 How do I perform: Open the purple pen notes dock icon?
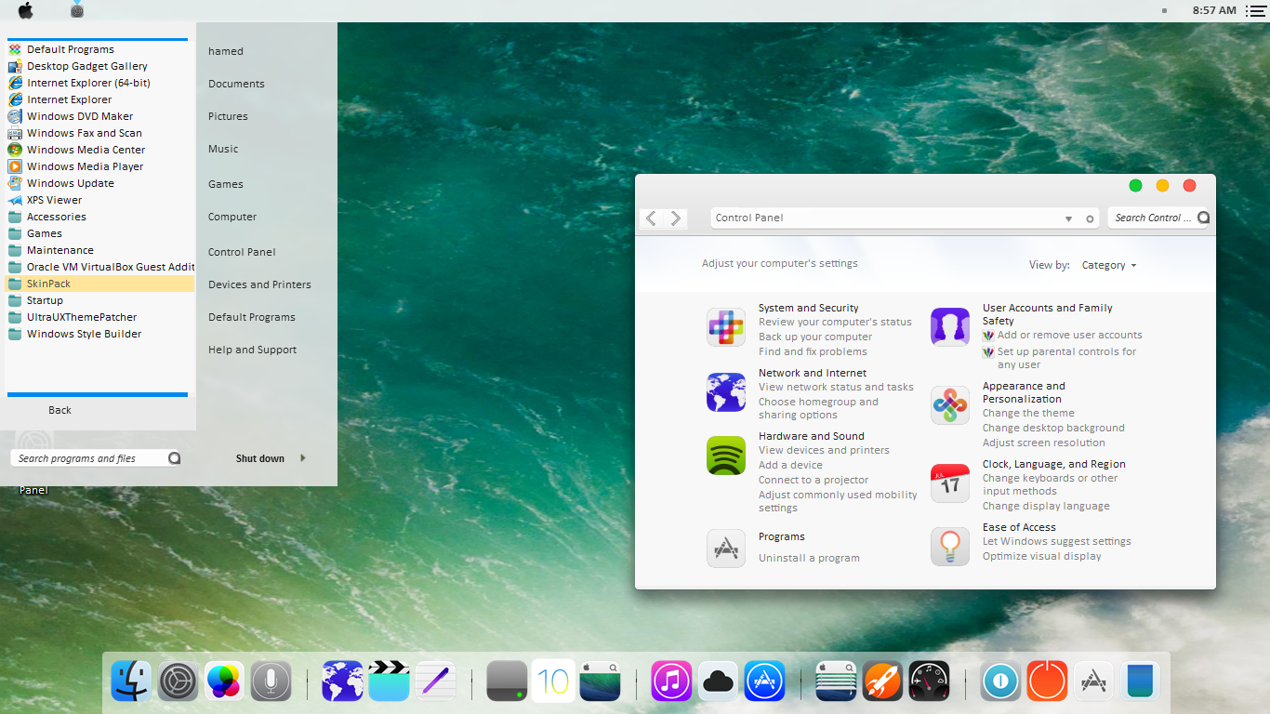coord(435,681)
